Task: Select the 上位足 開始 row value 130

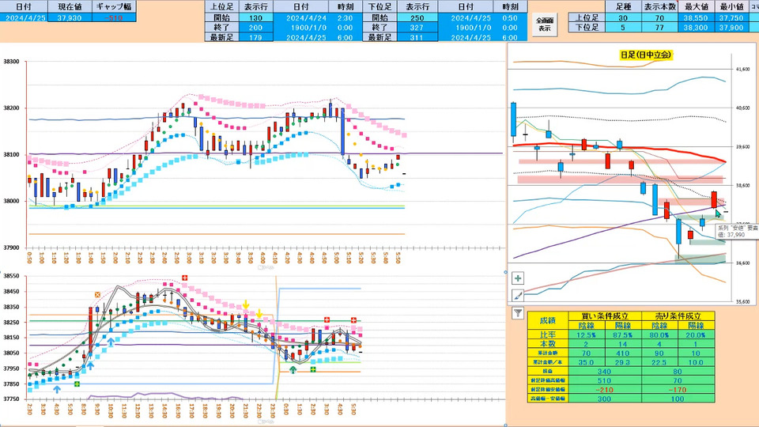Action: pyautogui.click(x=255, y=18)
